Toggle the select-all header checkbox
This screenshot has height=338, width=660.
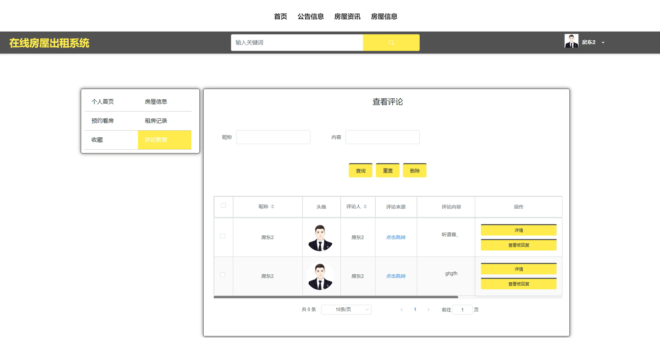(x=223, y=205)
